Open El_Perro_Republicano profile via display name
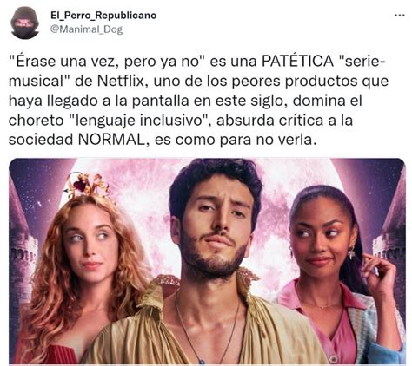This screenshot has height=366, width=412. click(103, 16)
